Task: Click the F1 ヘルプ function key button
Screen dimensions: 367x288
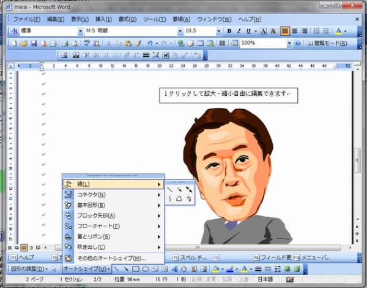Action: click(x=23, y=257)
